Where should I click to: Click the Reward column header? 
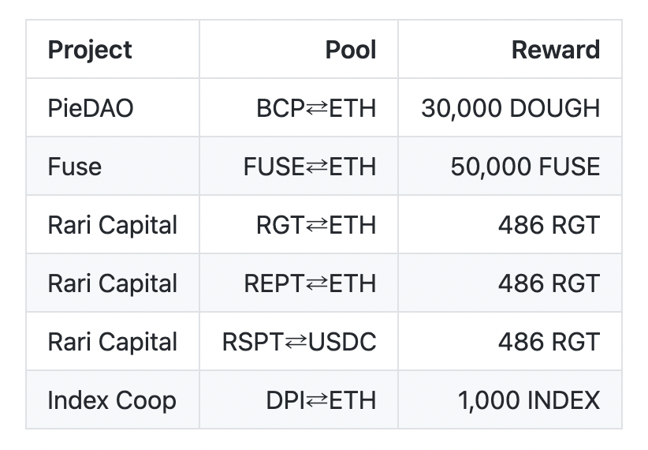555,50
